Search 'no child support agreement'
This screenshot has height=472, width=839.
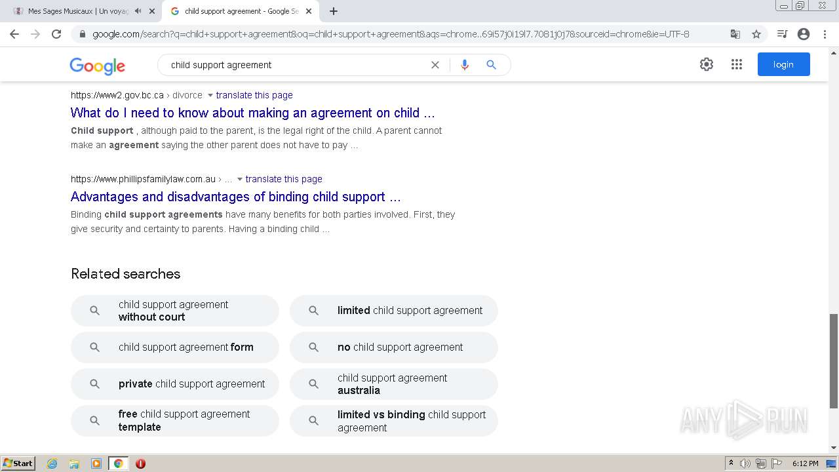394,347
